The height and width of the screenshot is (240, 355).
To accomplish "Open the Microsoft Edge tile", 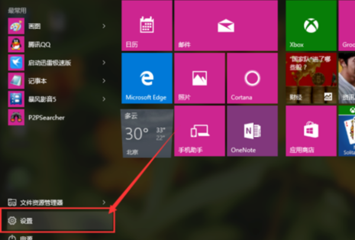I will (x=147, y=78).
